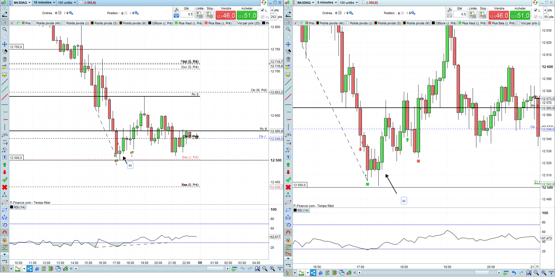Select the magnifier zoom tool in left sidebar
555x277 pixels.
click(x=5, y=29)
